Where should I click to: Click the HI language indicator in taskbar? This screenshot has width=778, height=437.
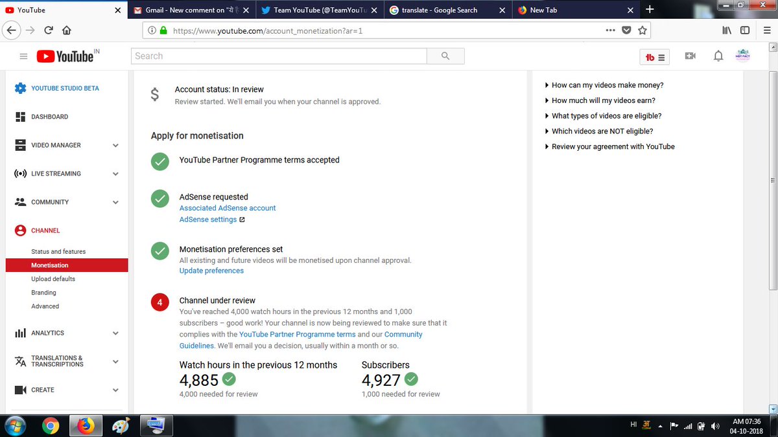pyautogui.click(x=633, y=425)
